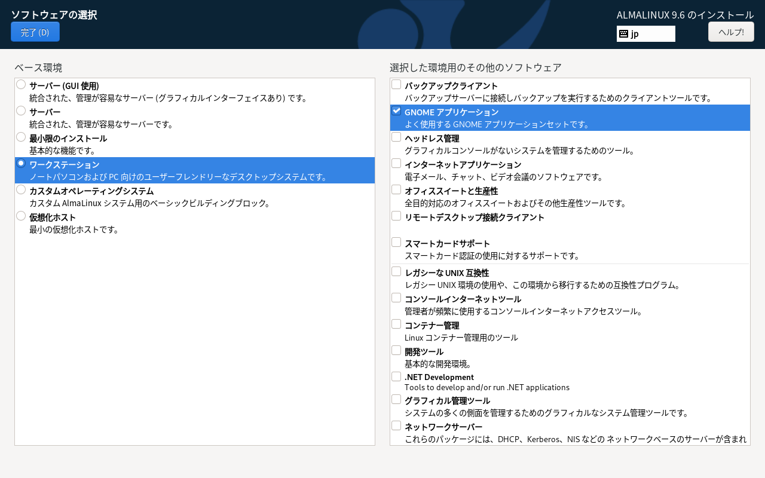Image resolution: width=765 pixels, height=478 pixels.
Task: Click the keyboard layout icon beside jp
Action: 623,34
